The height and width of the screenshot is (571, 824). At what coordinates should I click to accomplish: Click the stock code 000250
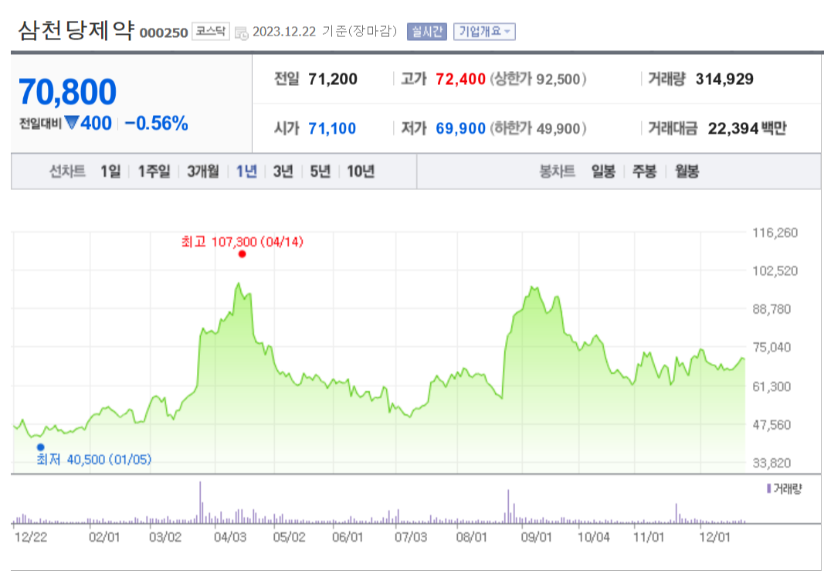pos(164,32)
